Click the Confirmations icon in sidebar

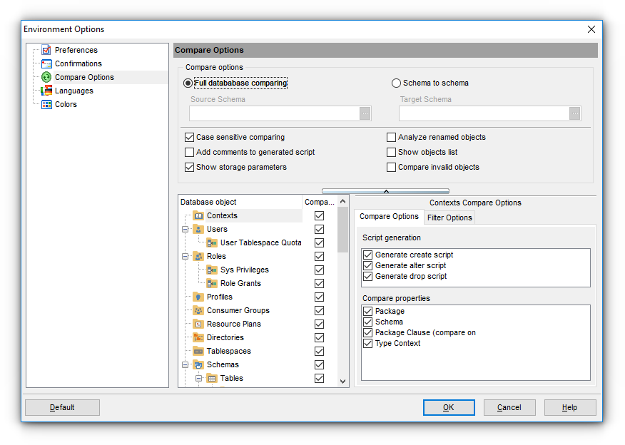pos(46,63)
